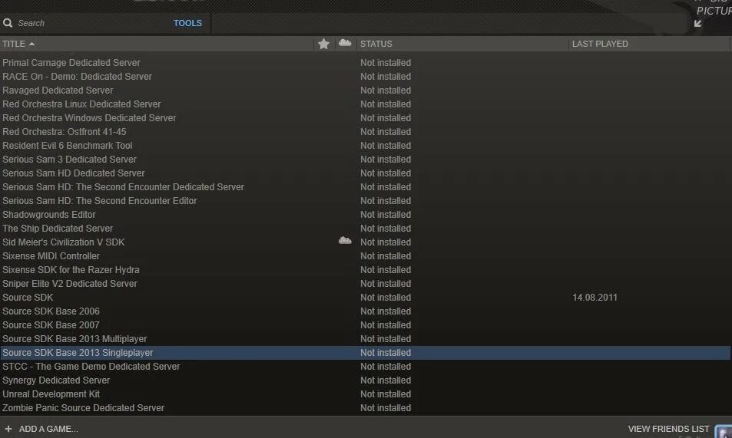Click the cloud column header icon
Screen dimensions: 732x438
click(x=345, y=43)
